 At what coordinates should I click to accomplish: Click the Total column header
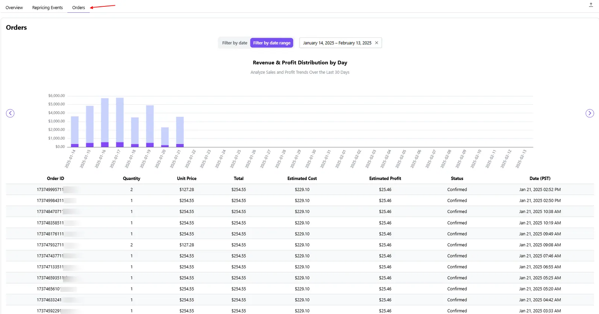[238, 179]
